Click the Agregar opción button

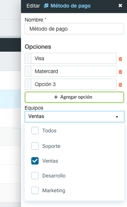pyautogui.click(x=74, y=97)
